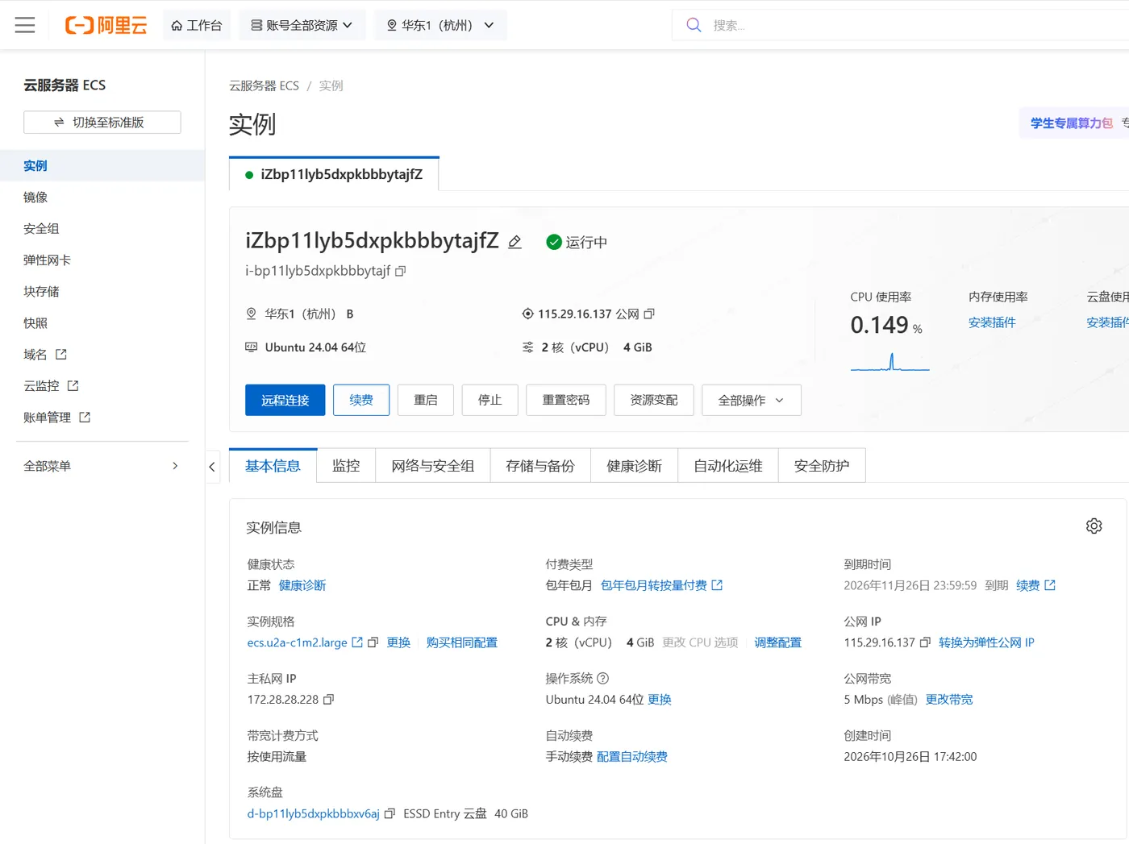1129x844 pixels.
Task: Click the 重置密码 button
Action: [x=566, y=400]
